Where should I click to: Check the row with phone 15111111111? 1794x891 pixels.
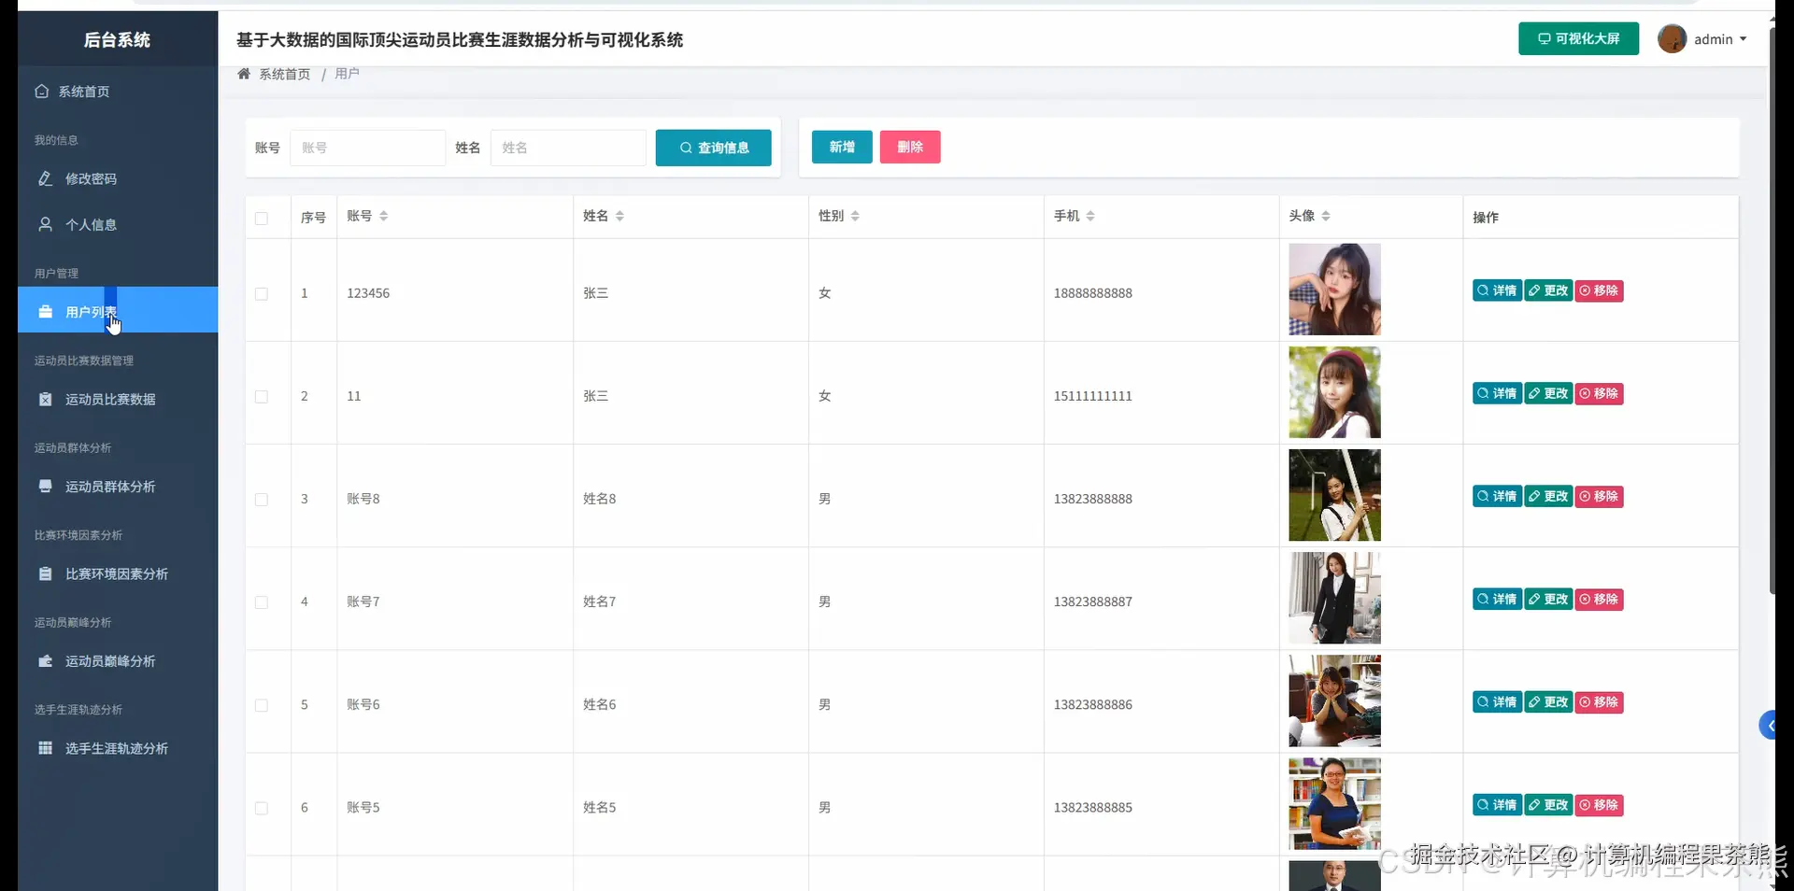pos(262,397)
